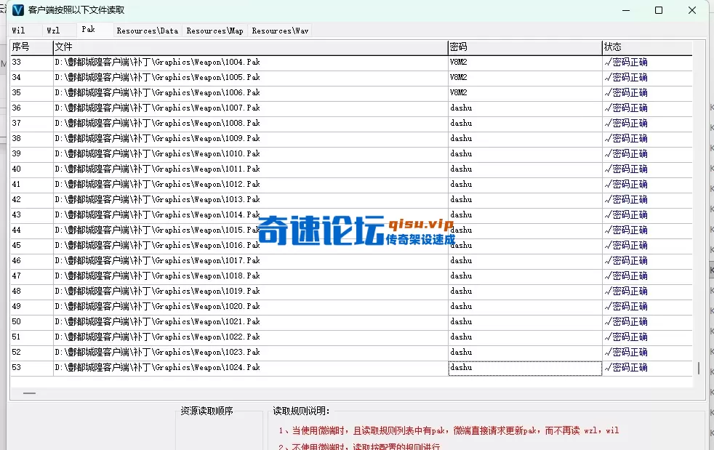Select row with Weapon\1008.Pak file
Image resolution: width=714 pixels, height=450 pixels.
351,124
